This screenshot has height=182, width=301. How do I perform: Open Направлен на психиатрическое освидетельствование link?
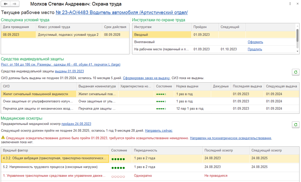(230, 138)
